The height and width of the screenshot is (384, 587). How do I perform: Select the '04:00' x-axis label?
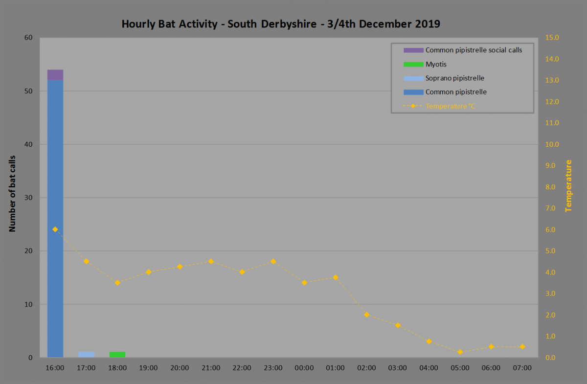[x=429, y=368]
